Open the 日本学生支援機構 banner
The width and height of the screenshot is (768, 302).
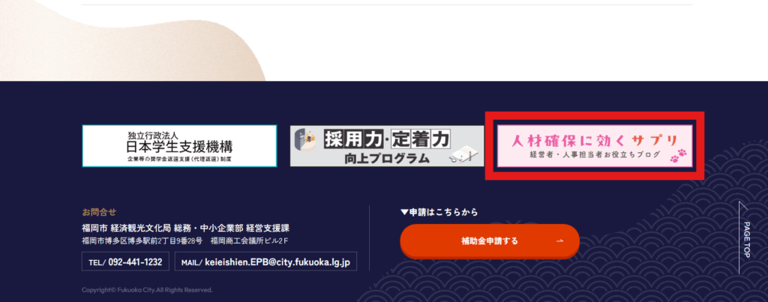point(179,146)
